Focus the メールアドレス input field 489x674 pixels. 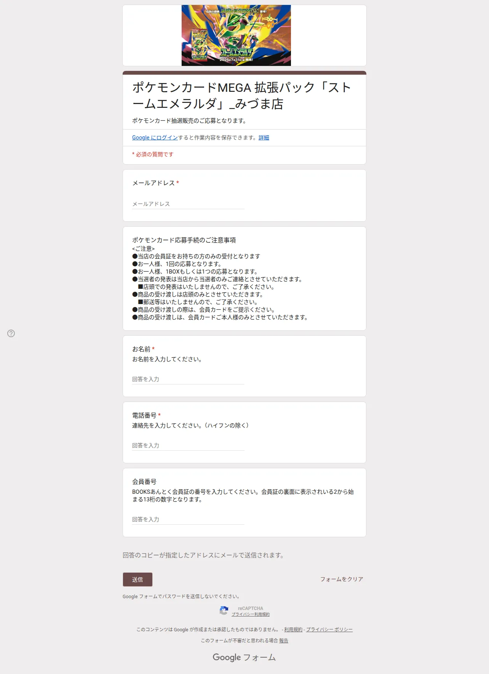coord(188,204)
